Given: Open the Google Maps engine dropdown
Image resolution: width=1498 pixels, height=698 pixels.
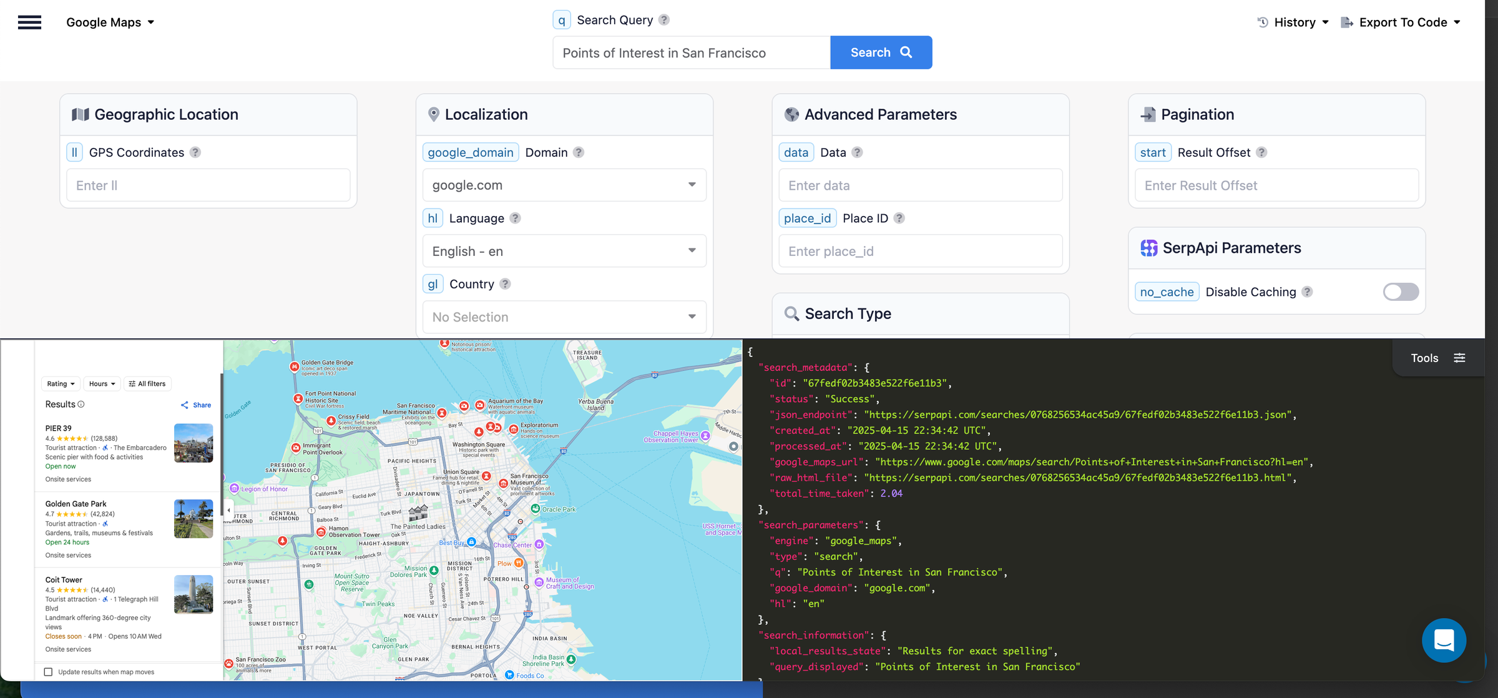Looking at the screenshot, I should coord(110,22).
